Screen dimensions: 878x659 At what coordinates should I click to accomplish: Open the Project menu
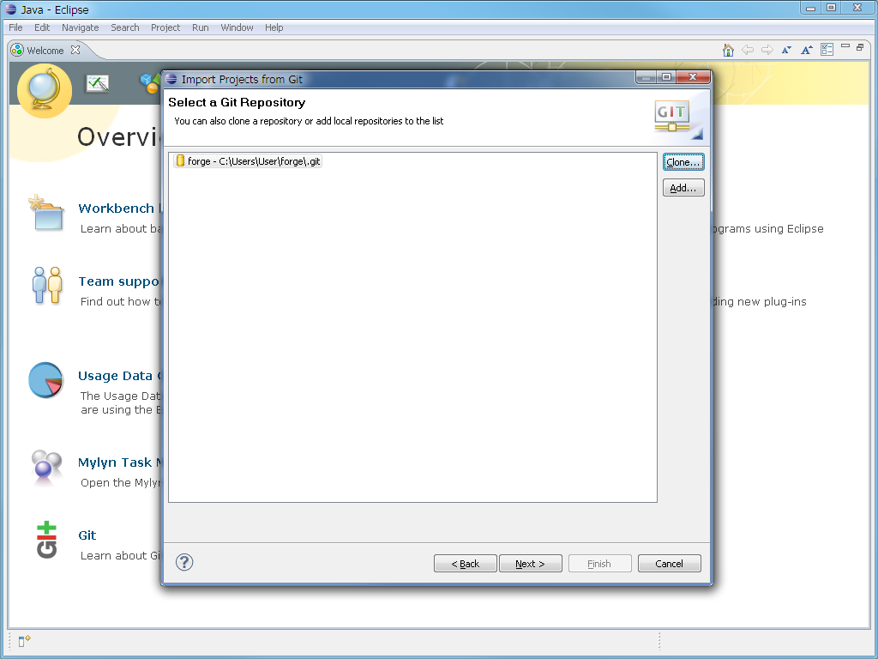(x=165, y=27)
